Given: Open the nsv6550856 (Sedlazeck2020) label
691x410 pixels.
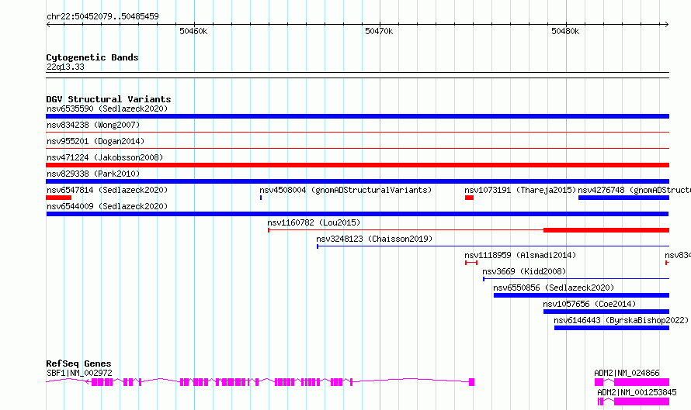Looking at the screenshot, I should pyautogui.click(x=554, y=288).
